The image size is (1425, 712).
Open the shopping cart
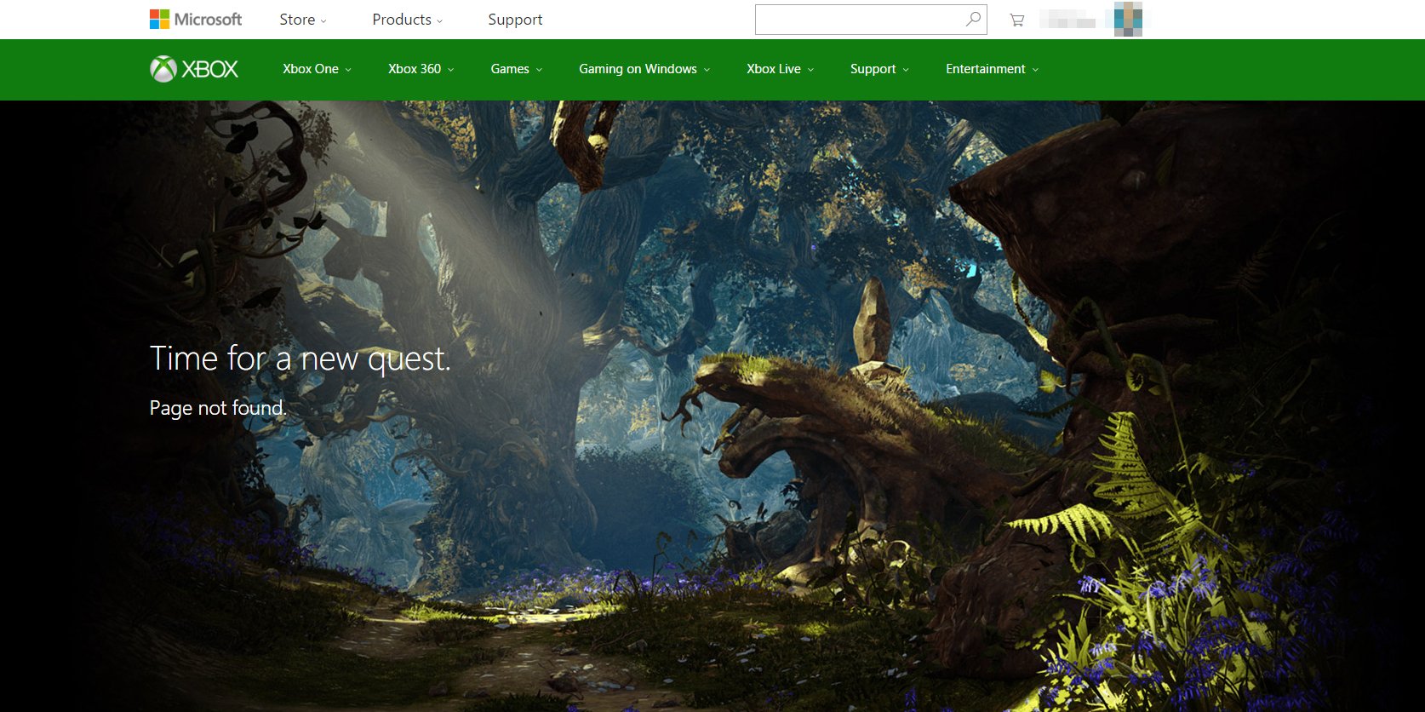pyautogui.click(x=1016, y=20)
